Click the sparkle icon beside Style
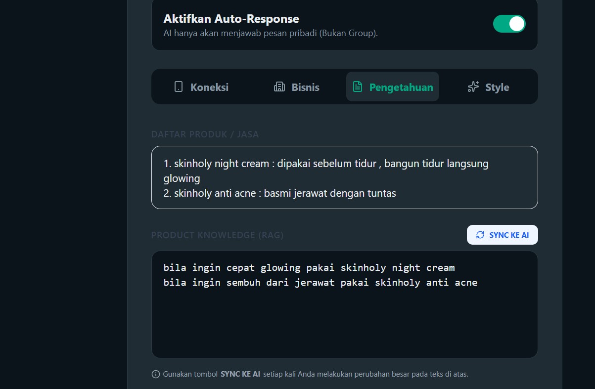This screenshot has width=595, height=389. (x=473, y=87)
